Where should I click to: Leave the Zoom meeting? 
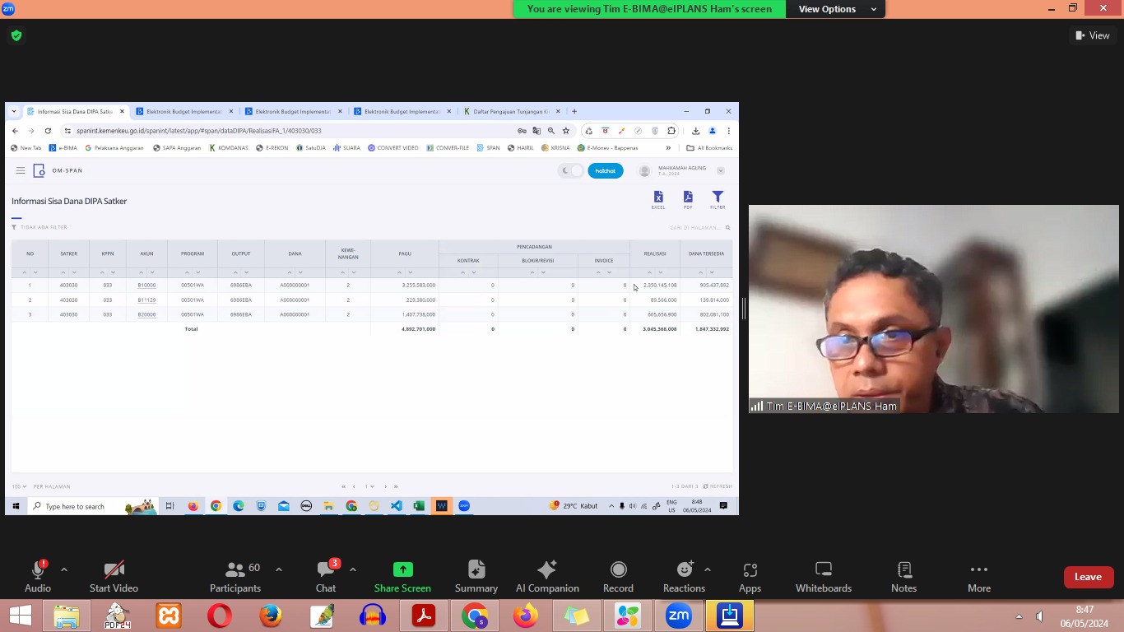1088,577
